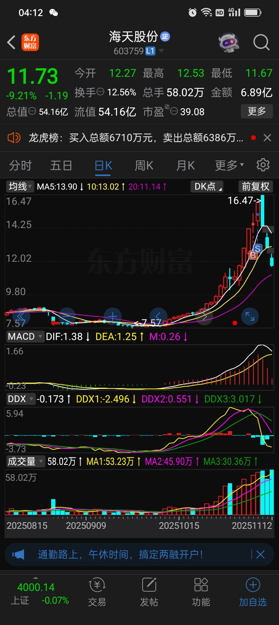Add stock via 加自选 button
The height and width of the screenshot is (625, 279).
click(x=253, y=592)
